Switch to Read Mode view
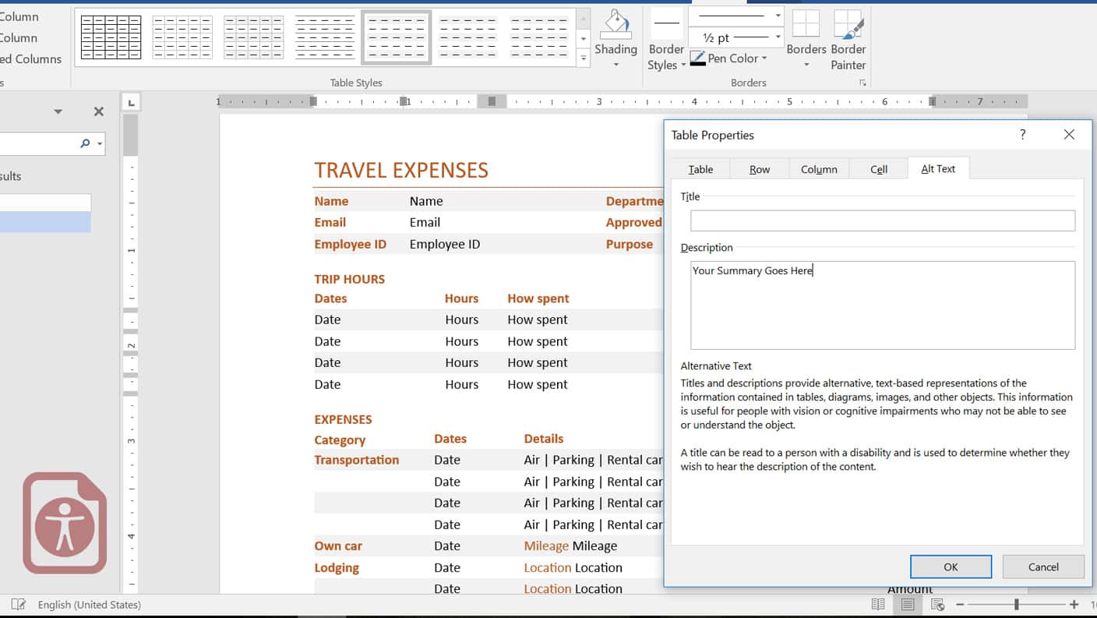Viewport: 1097px width, 618px height. 878,604
